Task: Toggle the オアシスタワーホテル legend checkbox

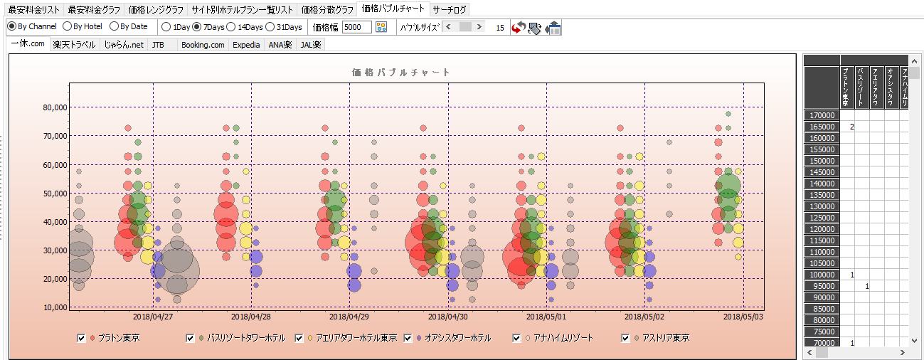Action: (408, 338)
